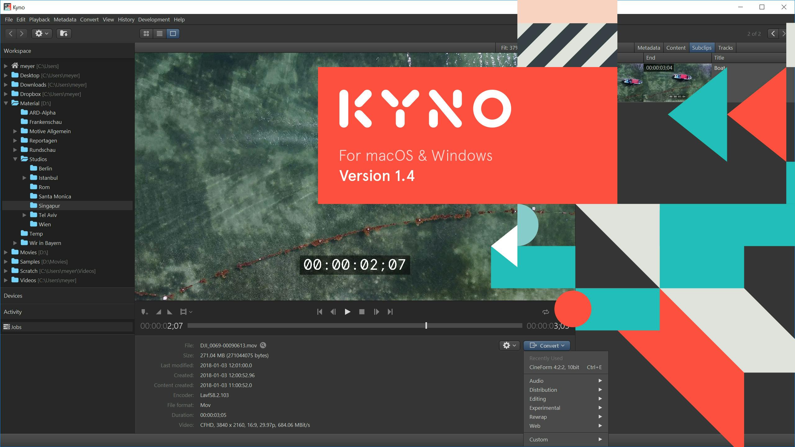This screenshot has height=447, width=795.
Task: Open the Experimental convert submenu
Action: coord(566,408)
